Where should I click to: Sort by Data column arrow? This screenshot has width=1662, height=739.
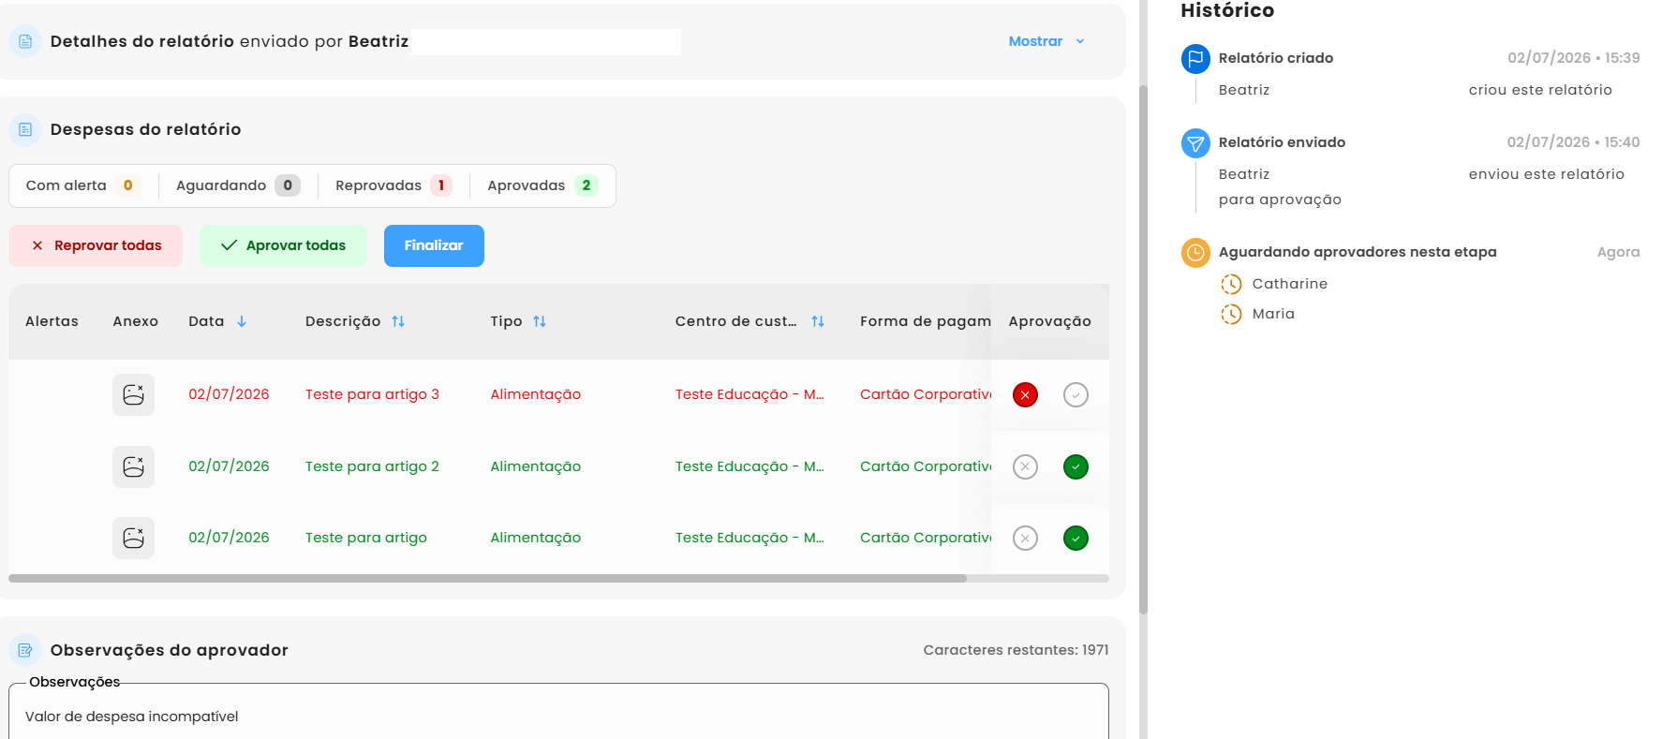coord(242,321)
